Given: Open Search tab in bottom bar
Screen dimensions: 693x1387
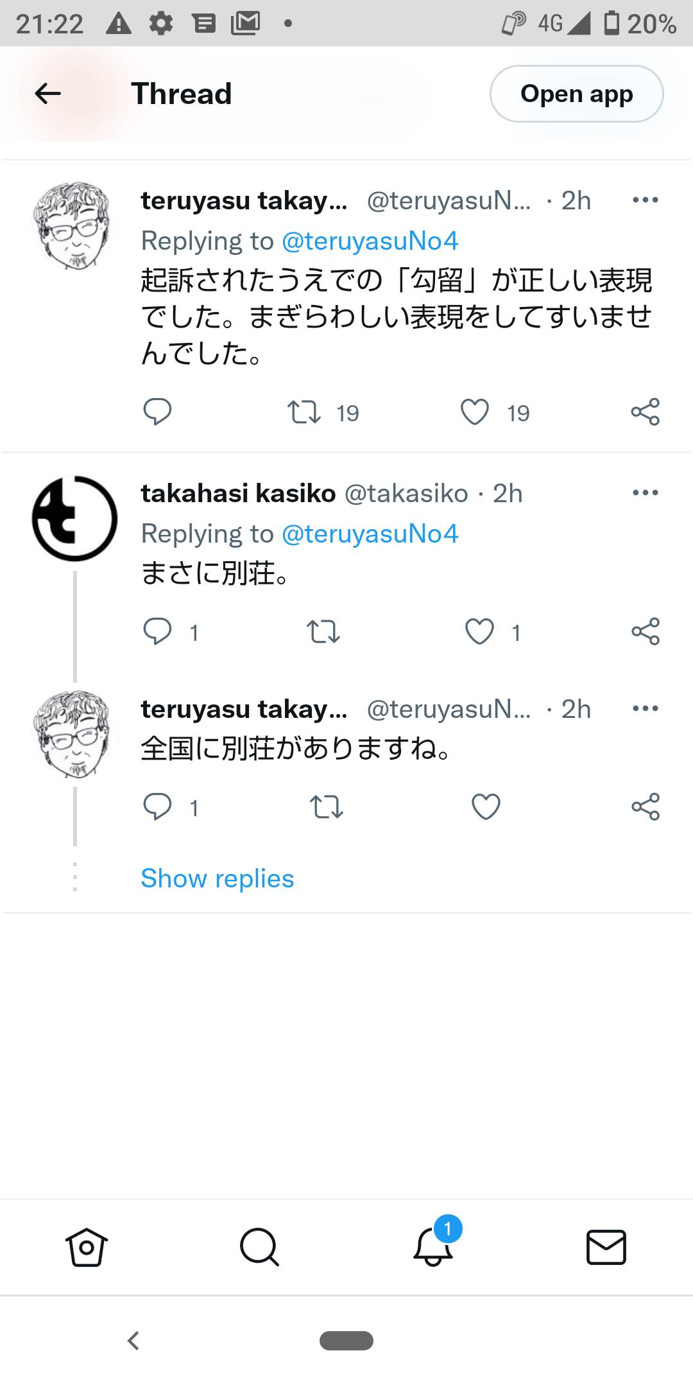Looking at the screenshot, I should 259,1247.
